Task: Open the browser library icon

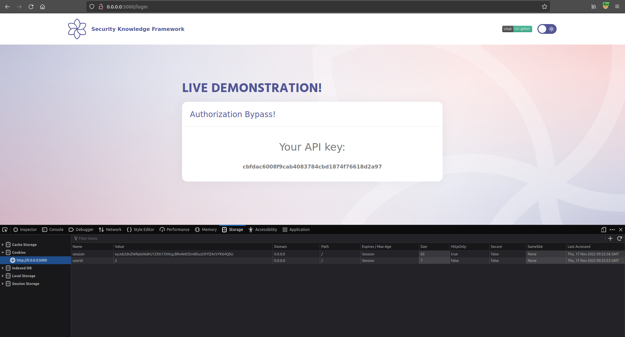Action: (594, 7)
